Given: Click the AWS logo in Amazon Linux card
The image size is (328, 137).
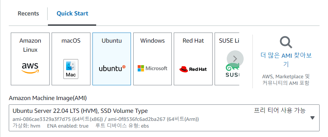Looking at the screenshot, I should coord(30,67).
